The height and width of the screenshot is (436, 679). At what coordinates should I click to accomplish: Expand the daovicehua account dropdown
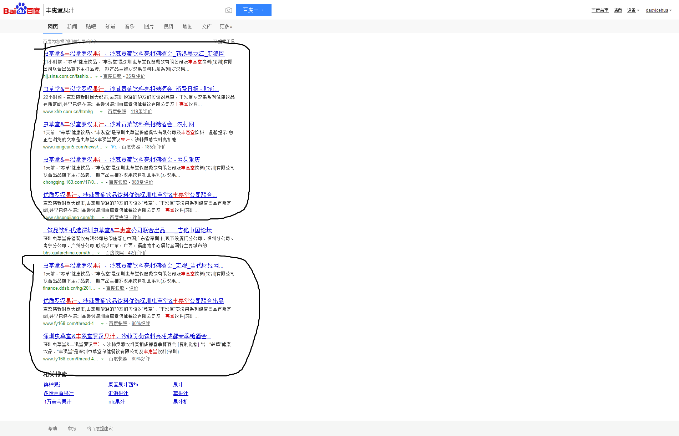pos(659,10)
